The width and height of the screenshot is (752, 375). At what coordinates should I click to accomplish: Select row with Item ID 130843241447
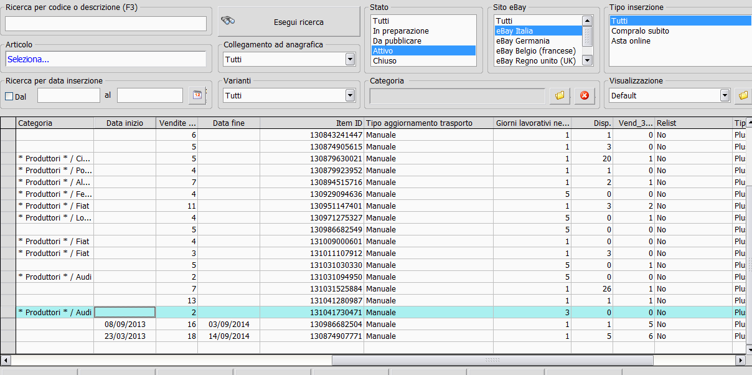point(374,135)
